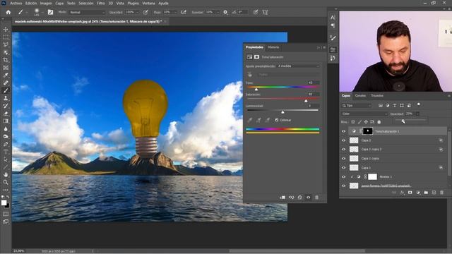
Task: Open the Flujo dropdown arrow
Action: click(x=175, y=13)
